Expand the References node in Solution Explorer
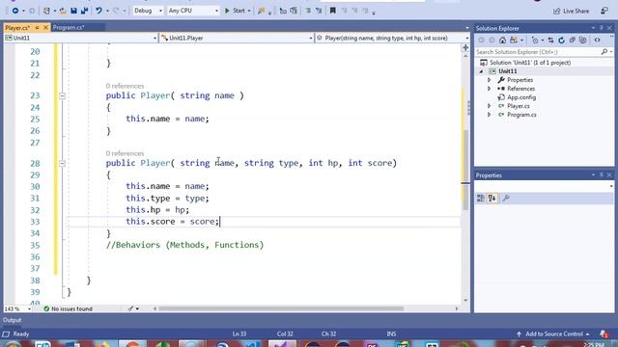The width and height of the screenshot is (618, 347). 490,89
